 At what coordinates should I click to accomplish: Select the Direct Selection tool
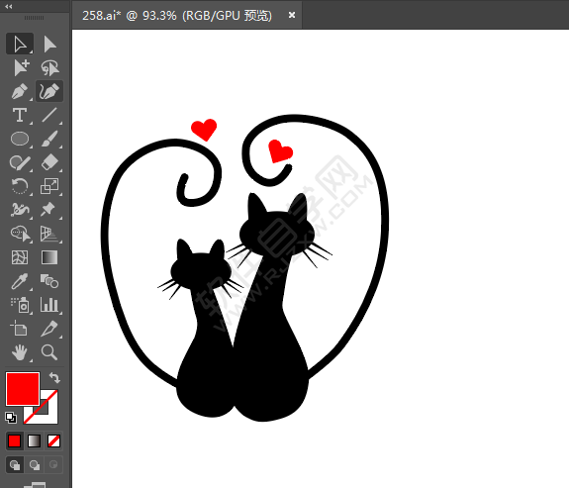(49, 44)
